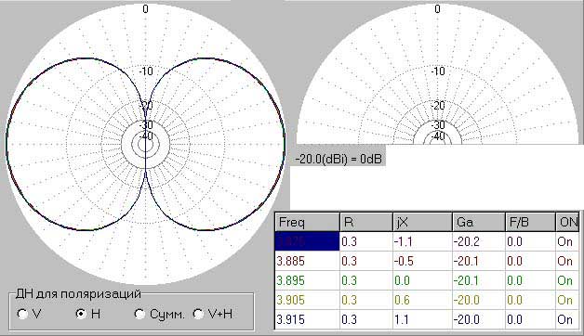Click the -20.0(dBi) = 0dB label
The width and height of the screenshot is (584, 336).
(x=338, y=159)
